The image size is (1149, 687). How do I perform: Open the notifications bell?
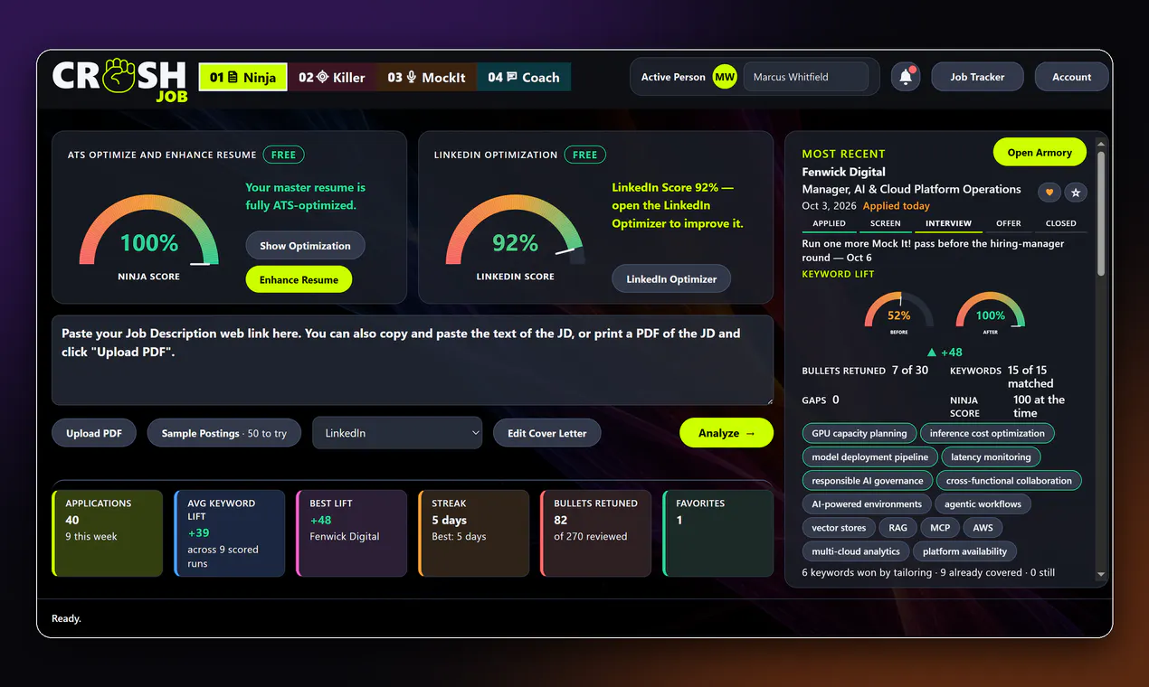(x=906, y=77)
